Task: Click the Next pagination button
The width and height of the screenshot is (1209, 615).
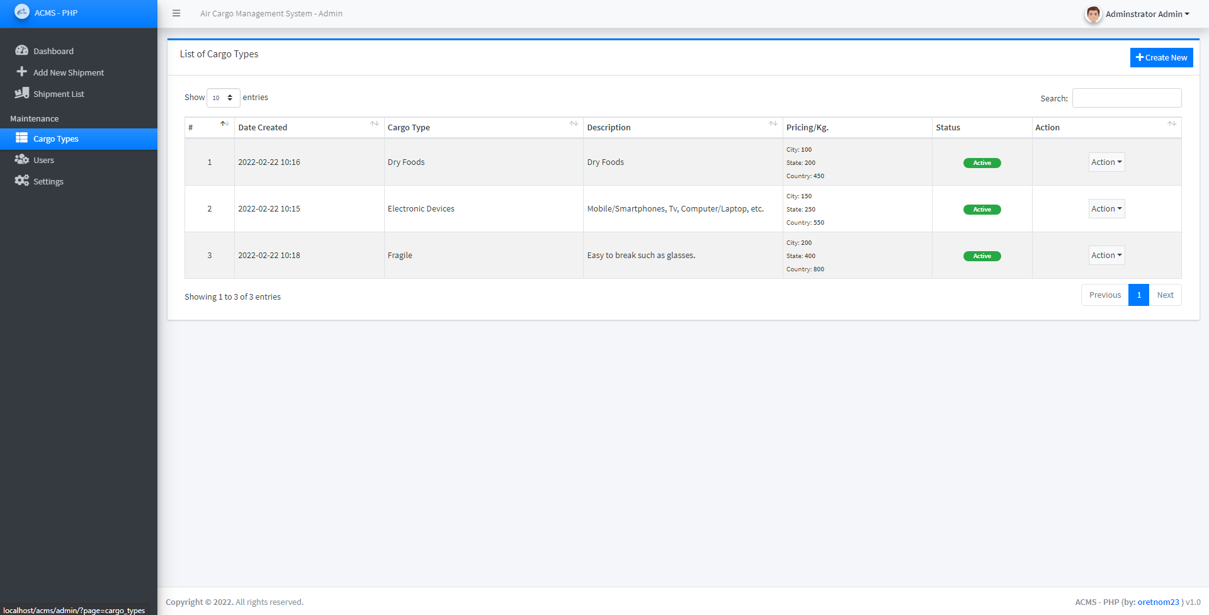Action: click(x=1165, y=295)
